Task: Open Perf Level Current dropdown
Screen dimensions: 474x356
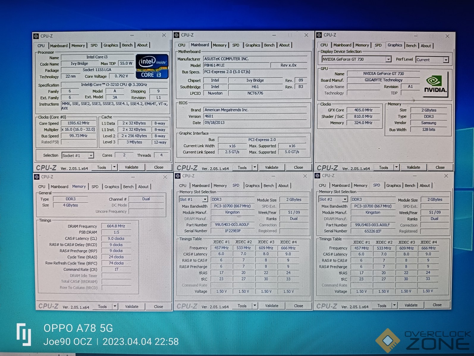Action: tap(446, 60)
